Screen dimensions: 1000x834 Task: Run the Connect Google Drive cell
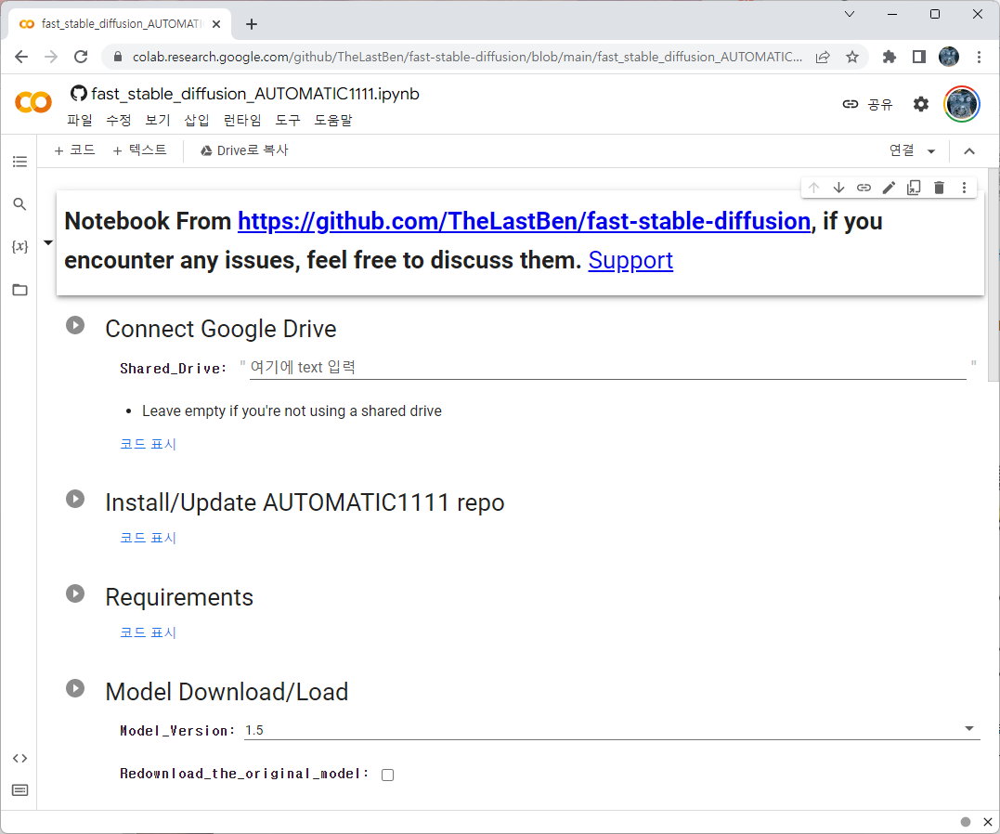75,325
